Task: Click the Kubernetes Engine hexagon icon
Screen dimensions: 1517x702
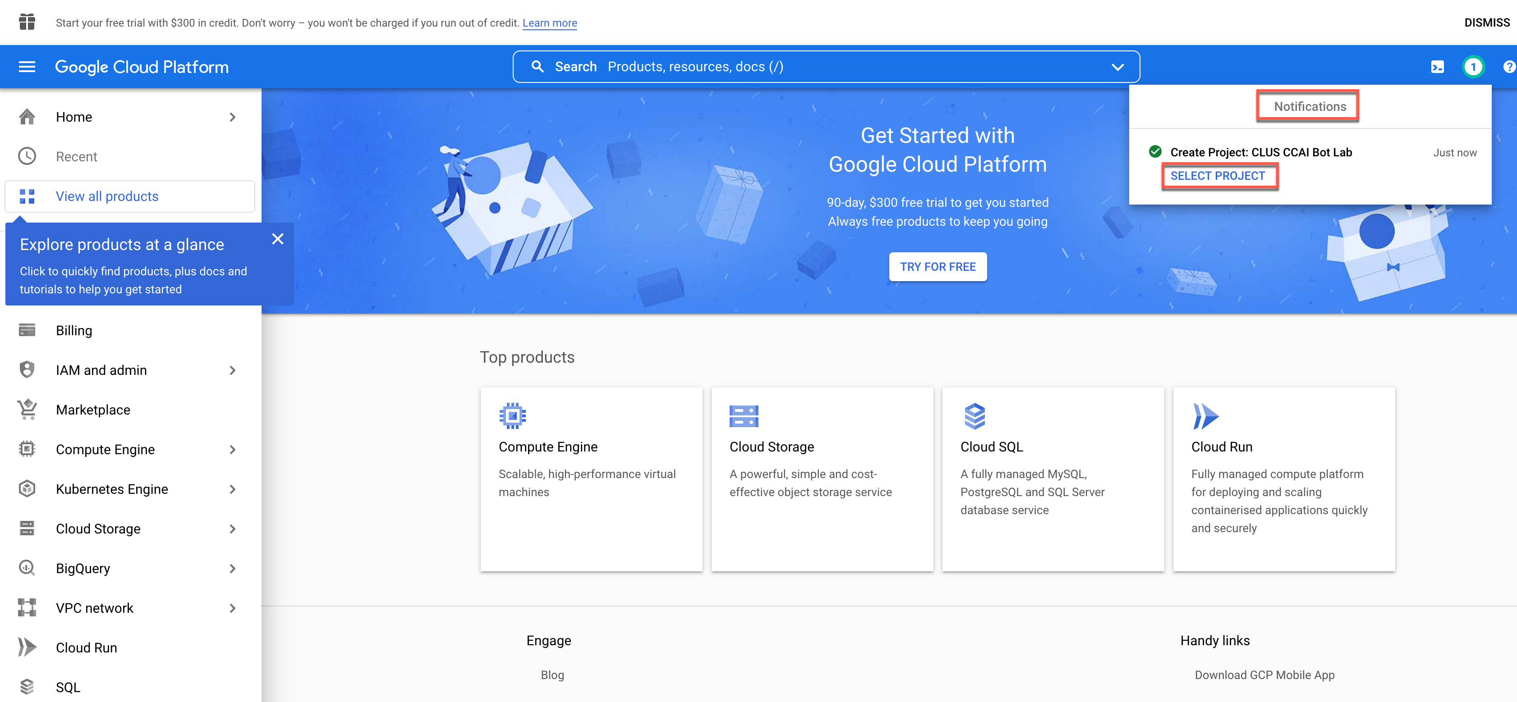Action: [x=27, y=489]
